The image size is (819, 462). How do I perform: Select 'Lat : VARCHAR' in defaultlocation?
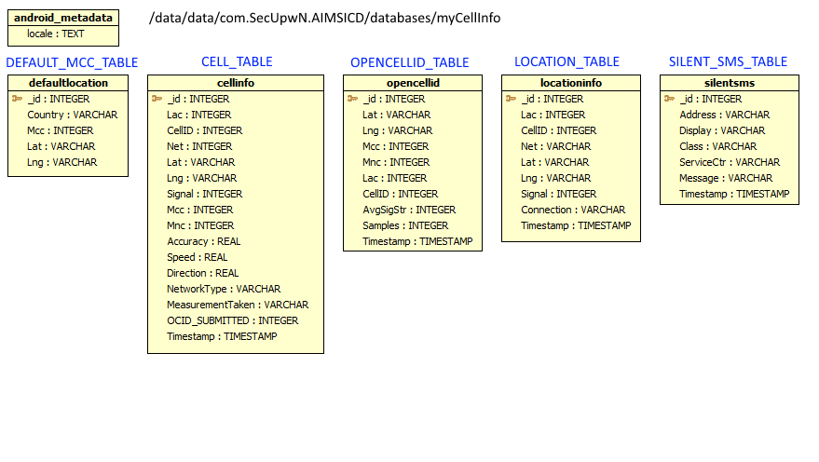coord(61,146)
